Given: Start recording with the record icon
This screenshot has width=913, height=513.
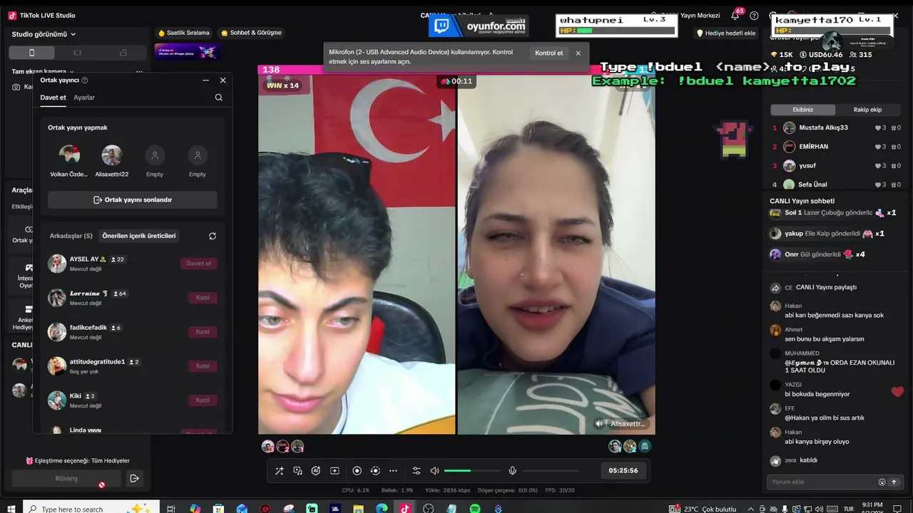Looking at the screenshot, I should 357,471.
